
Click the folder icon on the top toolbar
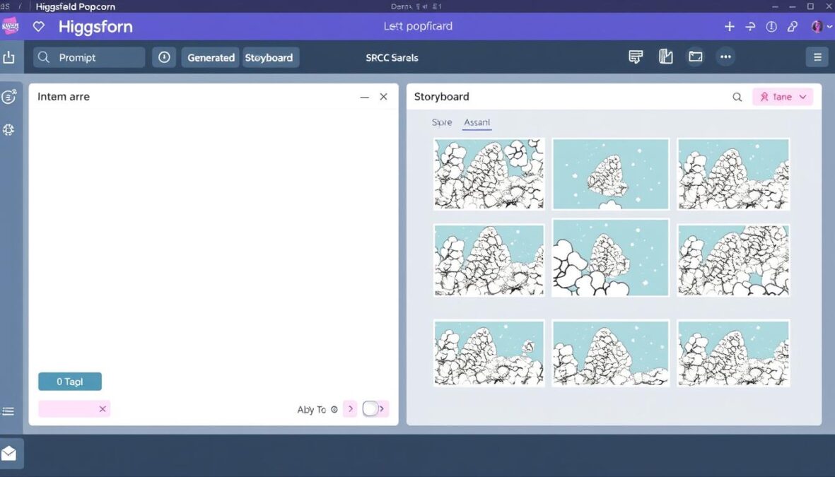point(696,56)
